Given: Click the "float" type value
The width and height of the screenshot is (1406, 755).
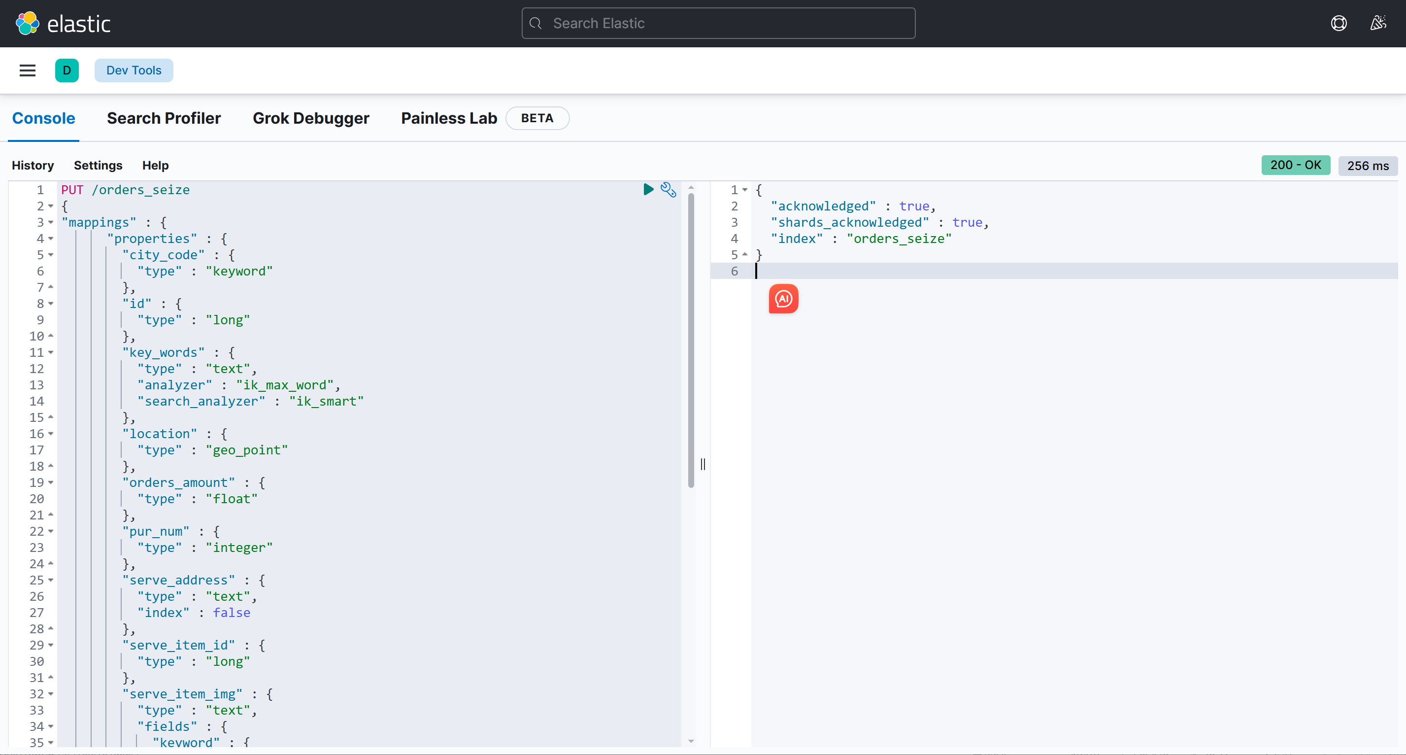Looking at the screenshot, I should click(x=232, y=499).
